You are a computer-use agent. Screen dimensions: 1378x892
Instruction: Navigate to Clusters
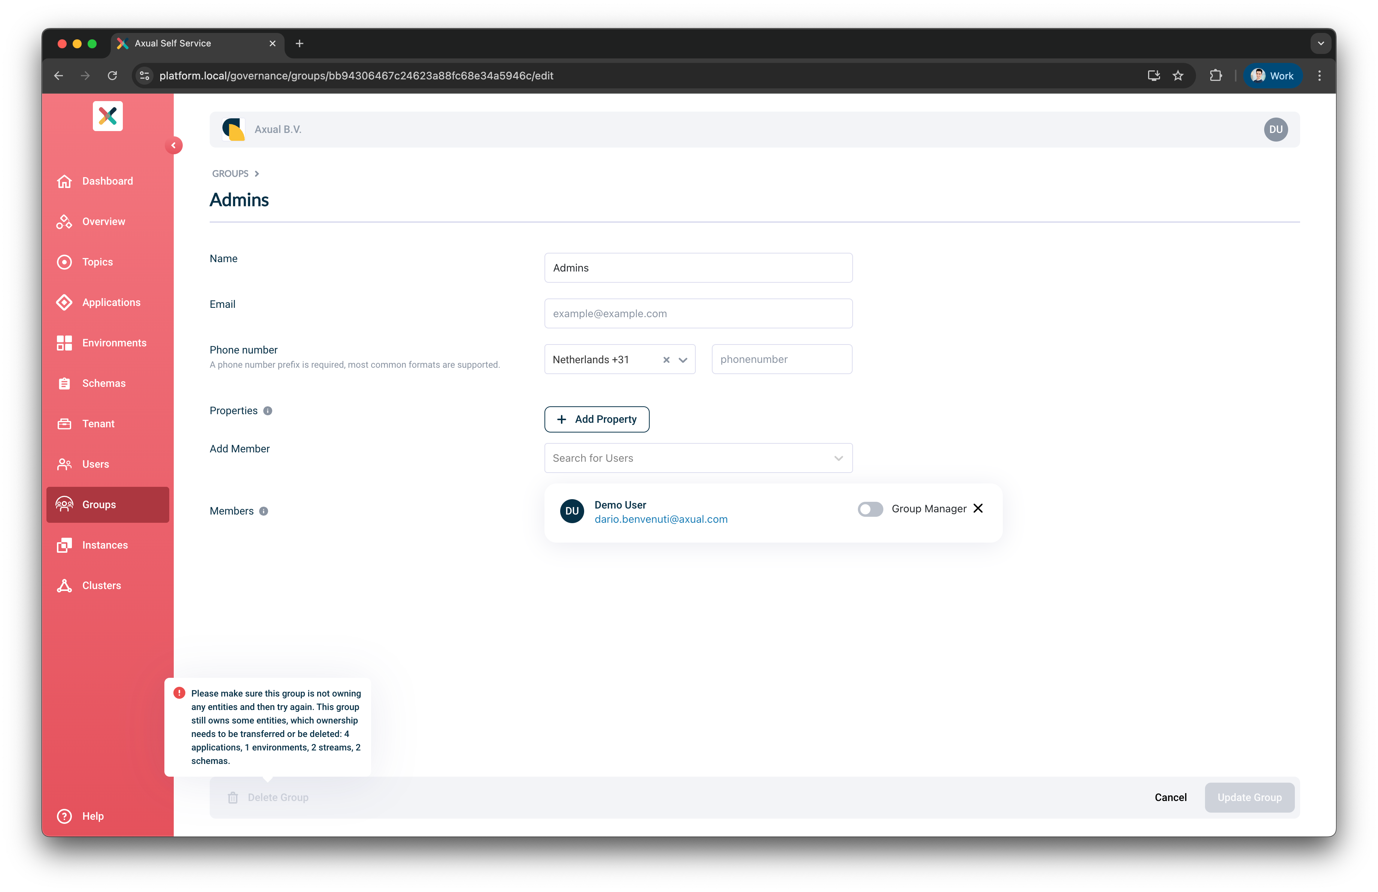tap(101, 585)
